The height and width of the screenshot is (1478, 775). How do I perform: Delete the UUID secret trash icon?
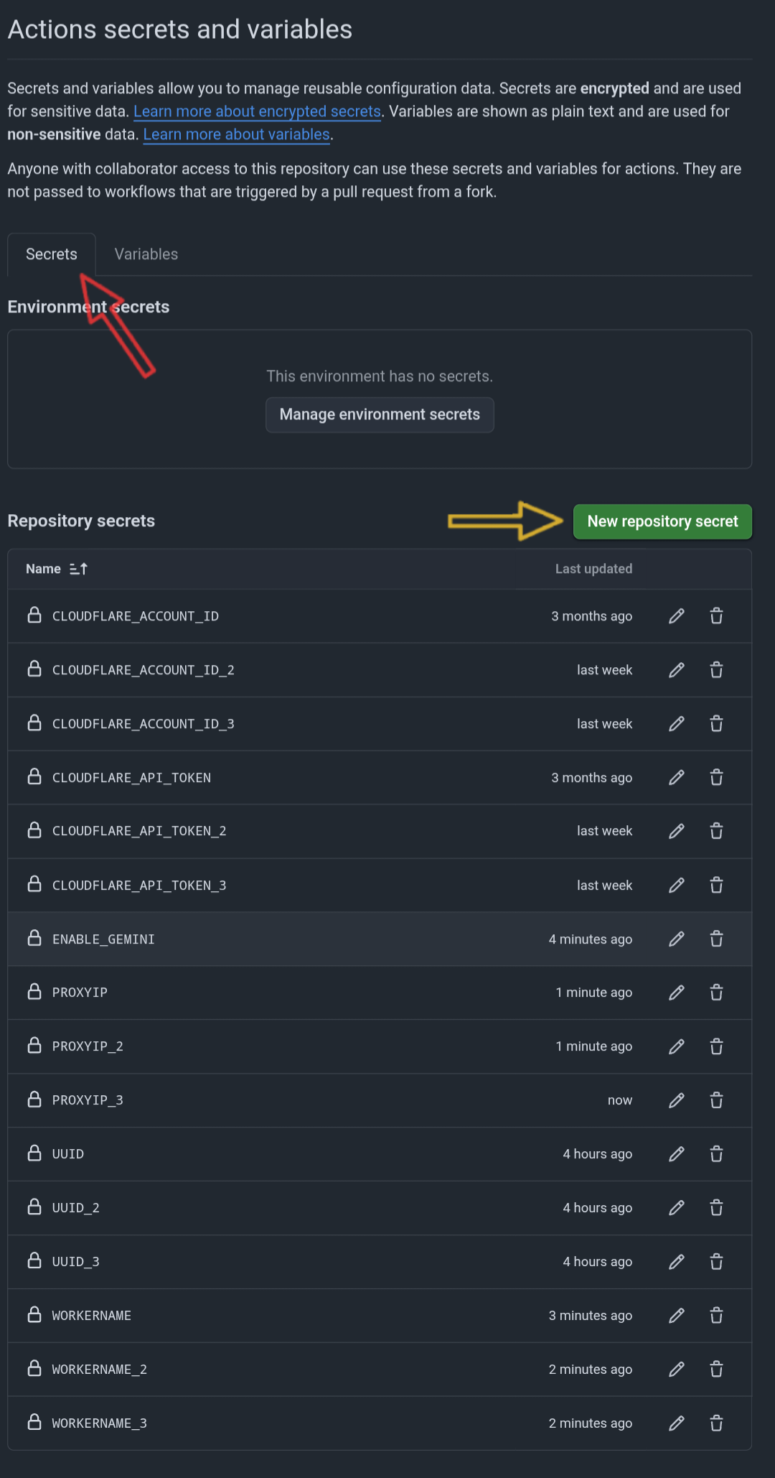(x=716, y=1154)
